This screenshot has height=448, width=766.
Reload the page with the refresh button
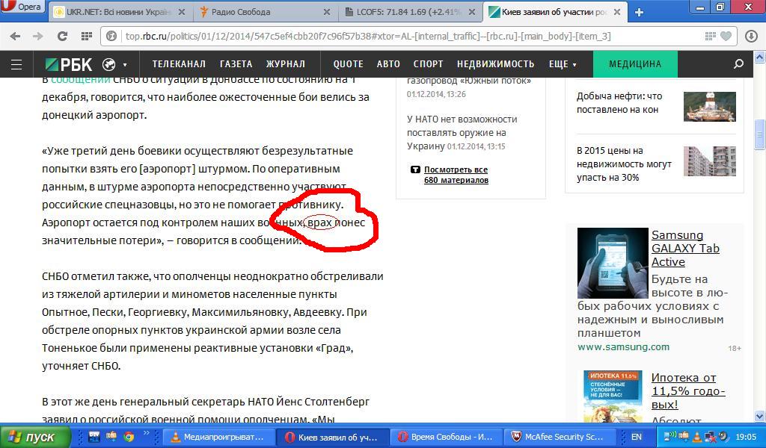pos(63,36)
